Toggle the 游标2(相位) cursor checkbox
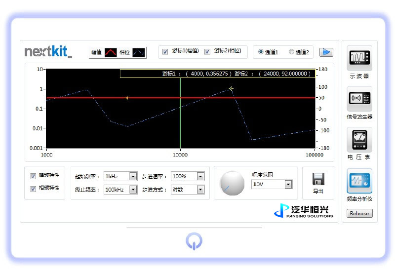The height and width of the screenshot is (274, 395). [207, 51]
